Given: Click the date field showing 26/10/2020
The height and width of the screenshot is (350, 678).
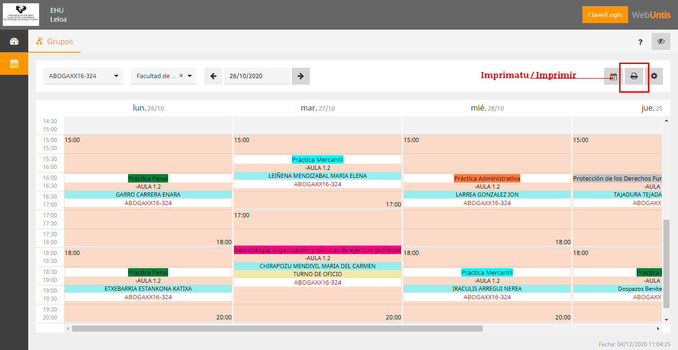Looking at the screenshot, I should click(257, 76).
